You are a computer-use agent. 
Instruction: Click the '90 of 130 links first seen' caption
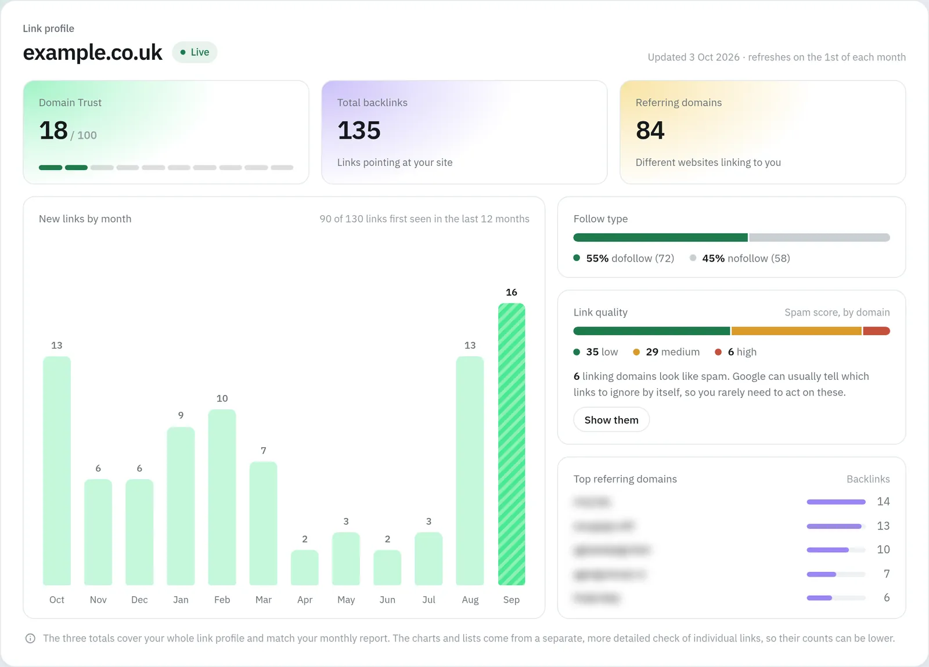pyautogui.click(x=424, y=219)
